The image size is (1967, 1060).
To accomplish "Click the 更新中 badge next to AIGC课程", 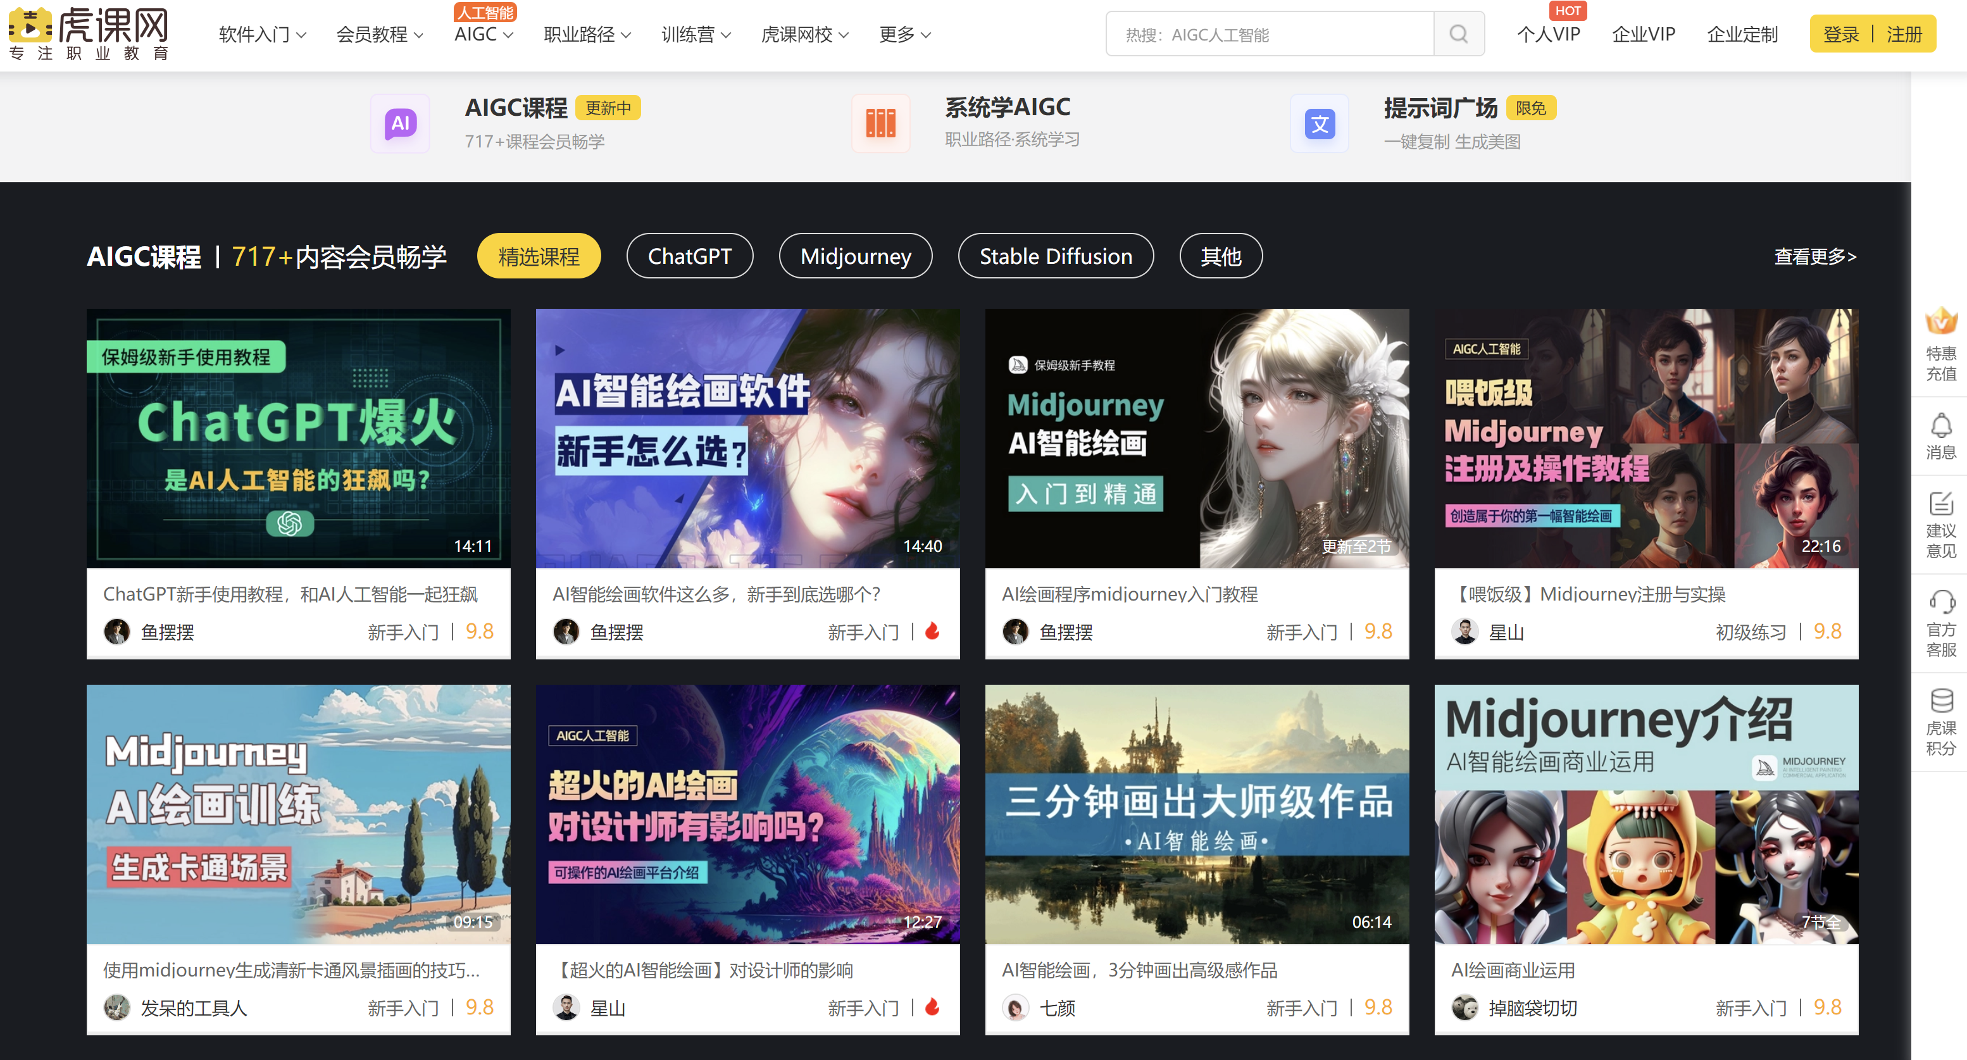I will click(x=608, y=108).
